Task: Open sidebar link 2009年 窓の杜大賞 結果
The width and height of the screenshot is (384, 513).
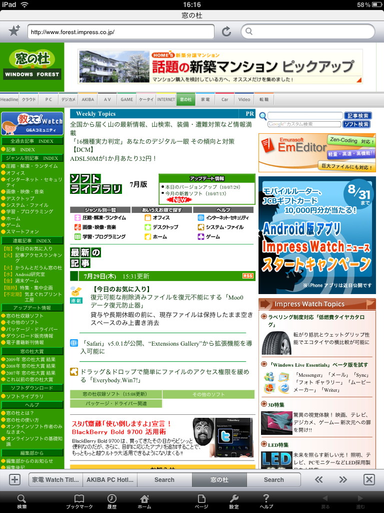Action: pyautogui.click(x=30, y=359)
